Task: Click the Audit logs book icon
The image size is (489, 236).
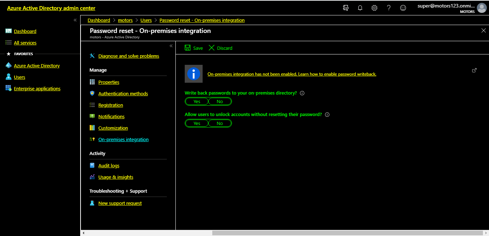Action: [92, 165]
